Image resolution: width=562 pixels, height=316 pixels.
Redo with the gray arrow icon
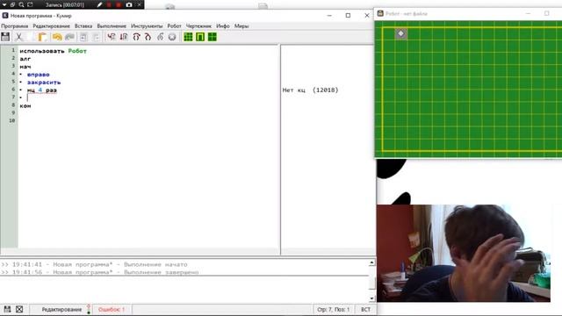coord(69,37)
